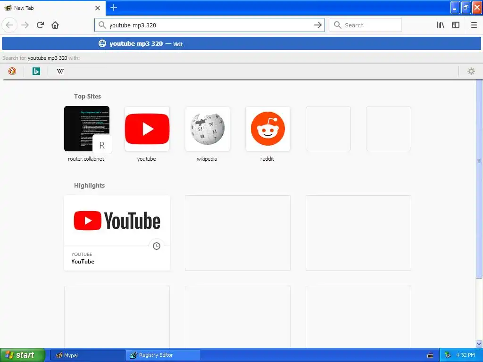The width and height of the screenshot is (483, 362).
Task: Click into the Search box
Action: (366, 25)
